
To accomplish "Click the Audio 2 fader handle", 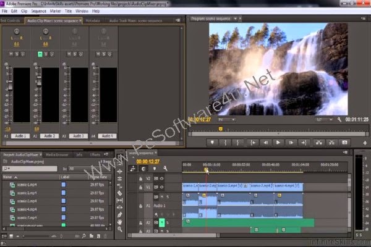I will (40, 81).
